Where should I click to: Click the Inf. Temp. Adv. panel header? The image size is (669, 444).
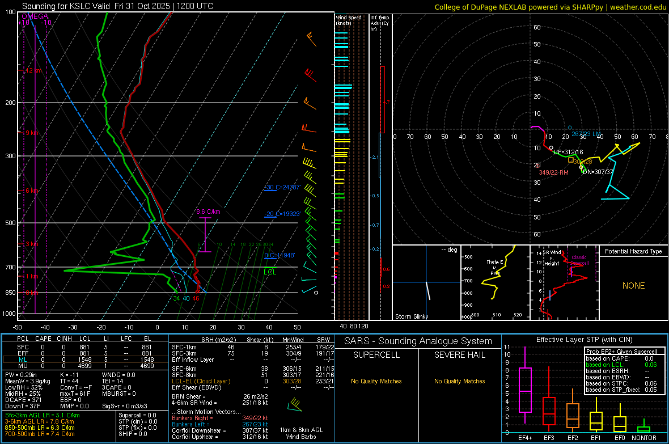click(x=380, y=23)
